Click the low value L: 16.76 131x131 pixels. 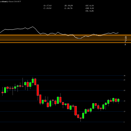point(68,8)
